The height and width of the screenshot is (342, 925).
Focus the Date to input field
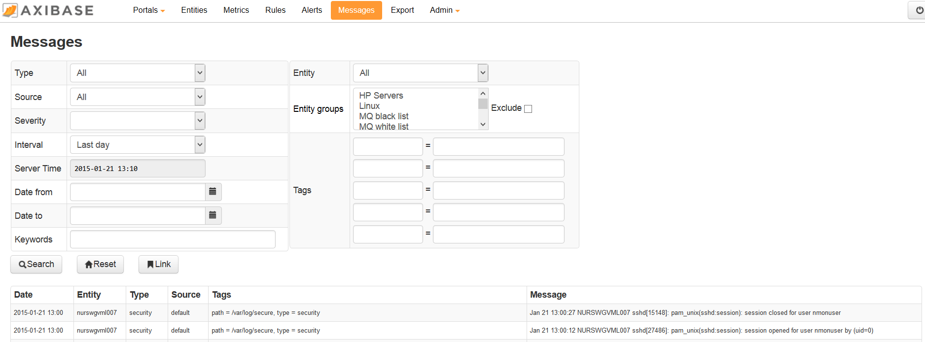[138, 215]
